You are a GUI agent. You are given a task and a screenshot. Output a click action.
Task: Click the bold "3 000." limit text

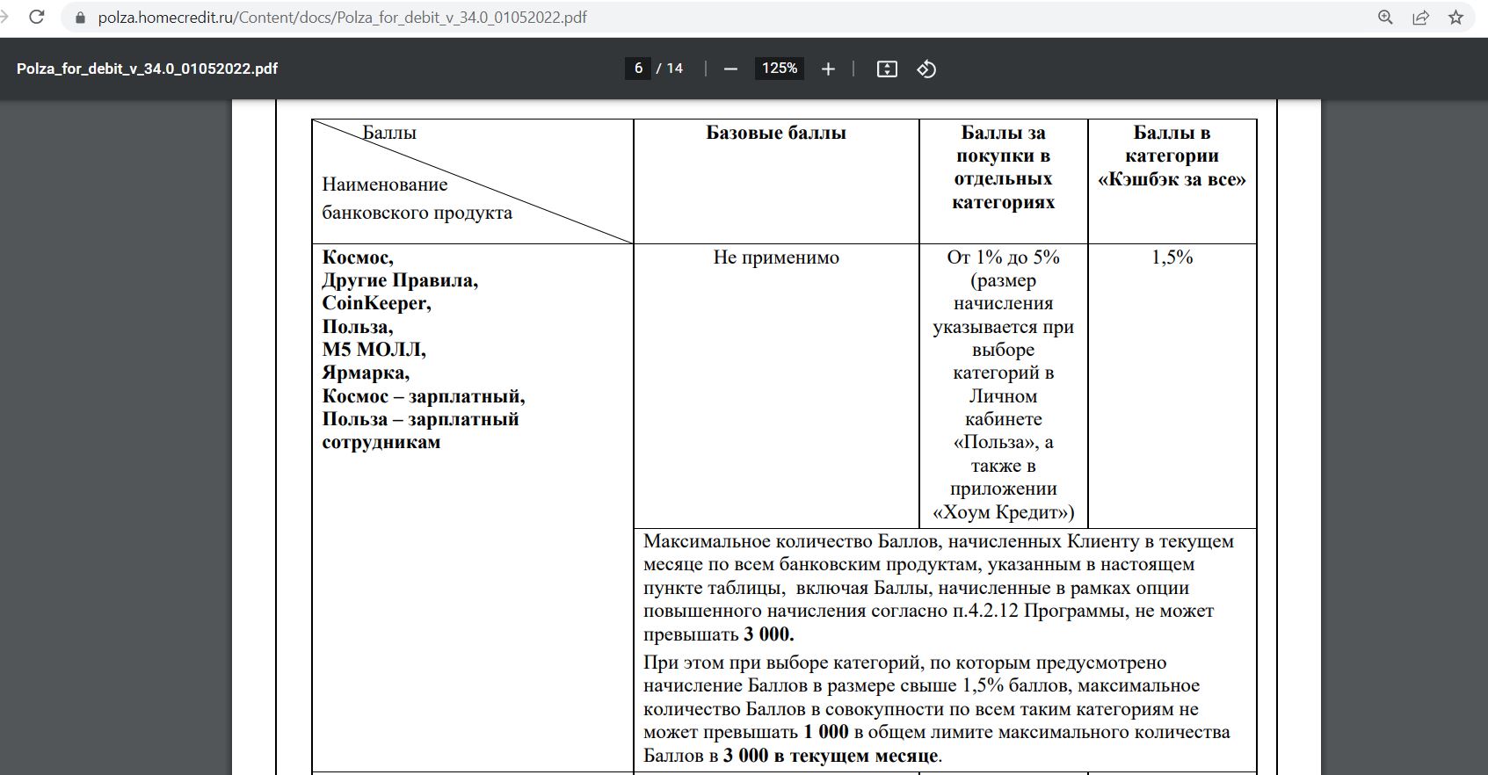pyautogui.click(x=769, y=634)
